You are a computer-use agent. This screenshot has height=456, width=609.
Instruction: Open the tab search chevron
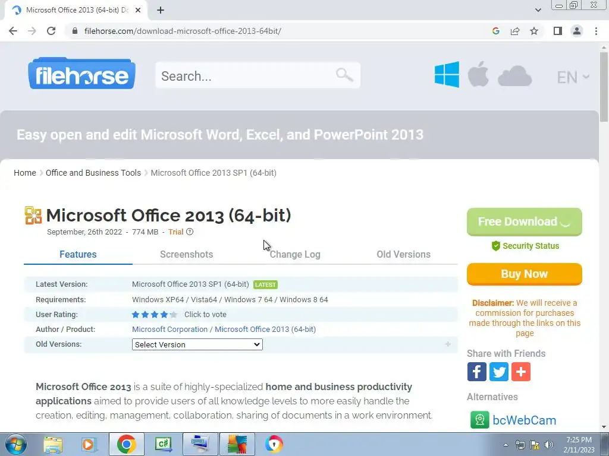pos(538,10)
